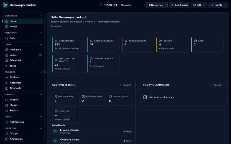Click the Tasks checklist icon
Image resolution: width=231 pixels, height=144 pixels.
click(7, 66)
